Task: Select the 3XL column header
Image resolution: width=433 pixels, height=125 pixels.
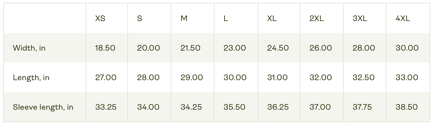Action: click(x=360, y=18)
